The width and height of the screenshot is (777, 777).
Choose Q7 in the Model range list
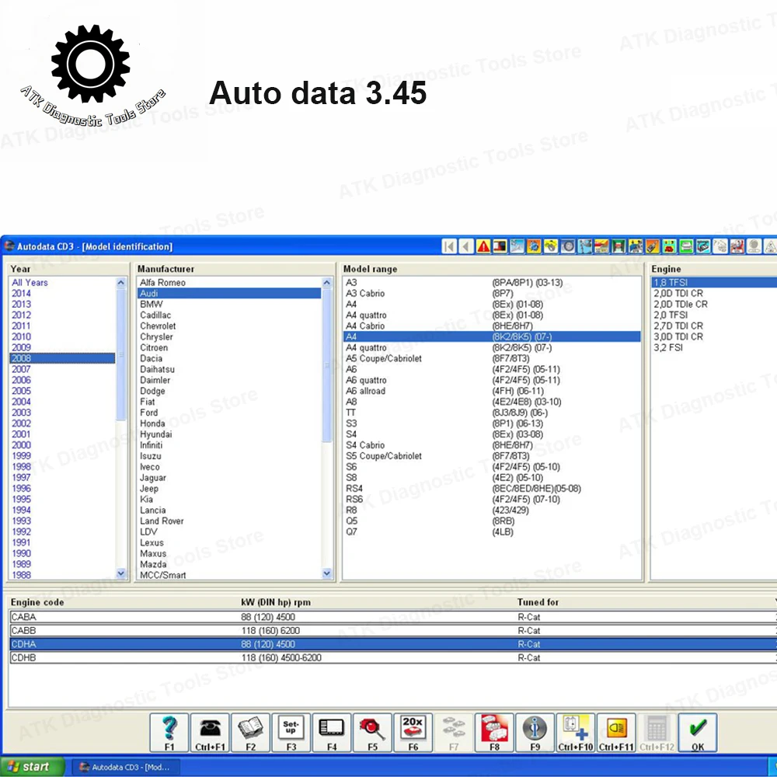[352, 532]
